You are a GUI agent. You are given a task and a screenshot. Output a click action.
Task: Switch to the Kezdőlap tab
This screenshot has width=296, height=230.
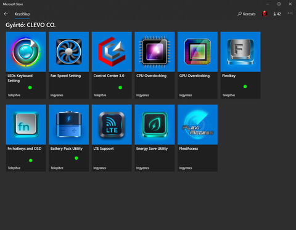click(22, 14)
